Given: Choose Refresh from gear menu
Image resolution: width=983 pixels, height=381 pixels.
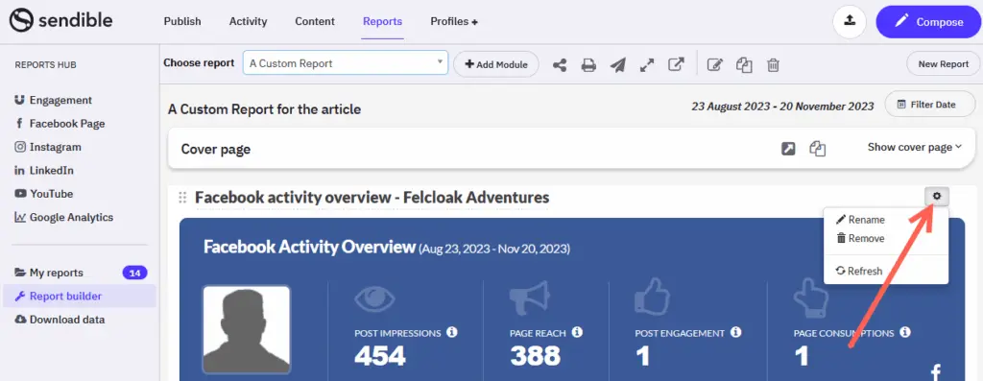Looking at the screenshot, I should 859,272.
